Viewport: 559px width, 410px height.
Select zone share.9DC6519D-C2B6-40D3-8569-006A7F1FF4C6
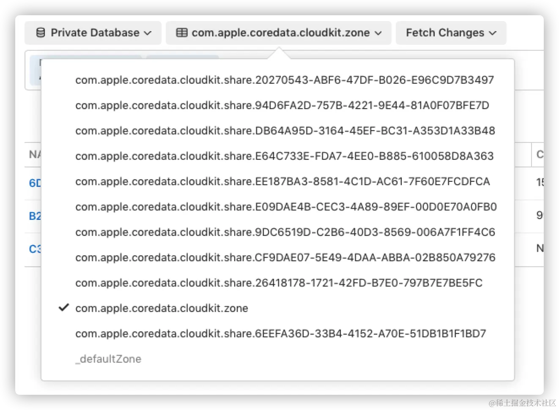coord(285,232)
